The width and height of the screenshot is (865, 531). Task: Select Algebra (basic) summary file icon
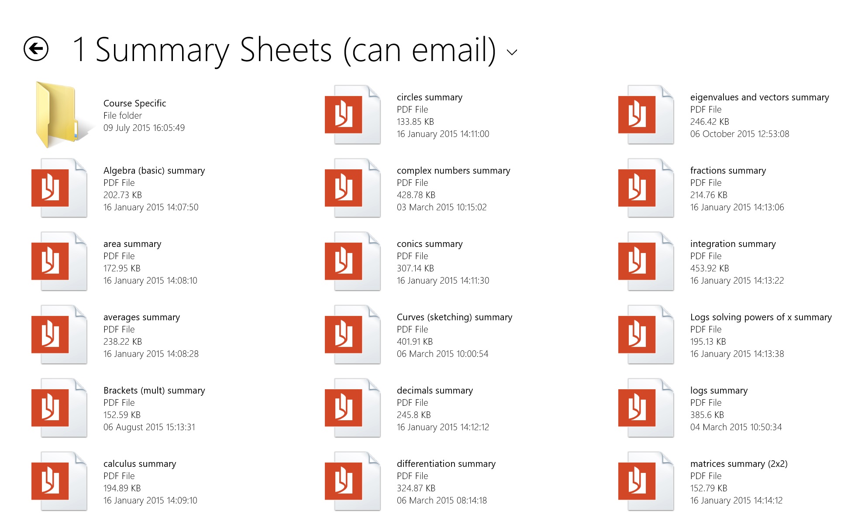click(59, 188)
